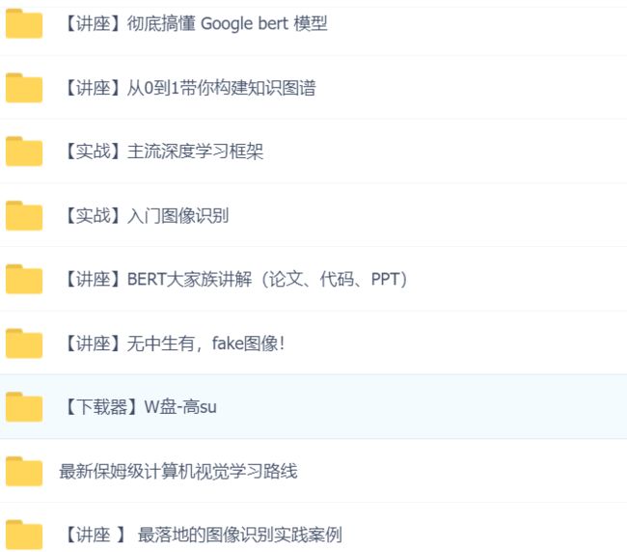Image resolution: width=627 pixels, height=552 pixels.
Task: Open folder icon for BERT大家族讲解
Action: click(24, 279)
